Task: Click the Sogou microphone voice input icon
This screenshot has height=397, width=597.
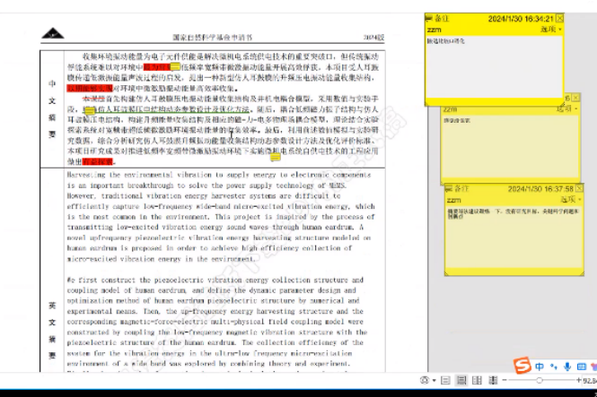Action: pos(567,367)
